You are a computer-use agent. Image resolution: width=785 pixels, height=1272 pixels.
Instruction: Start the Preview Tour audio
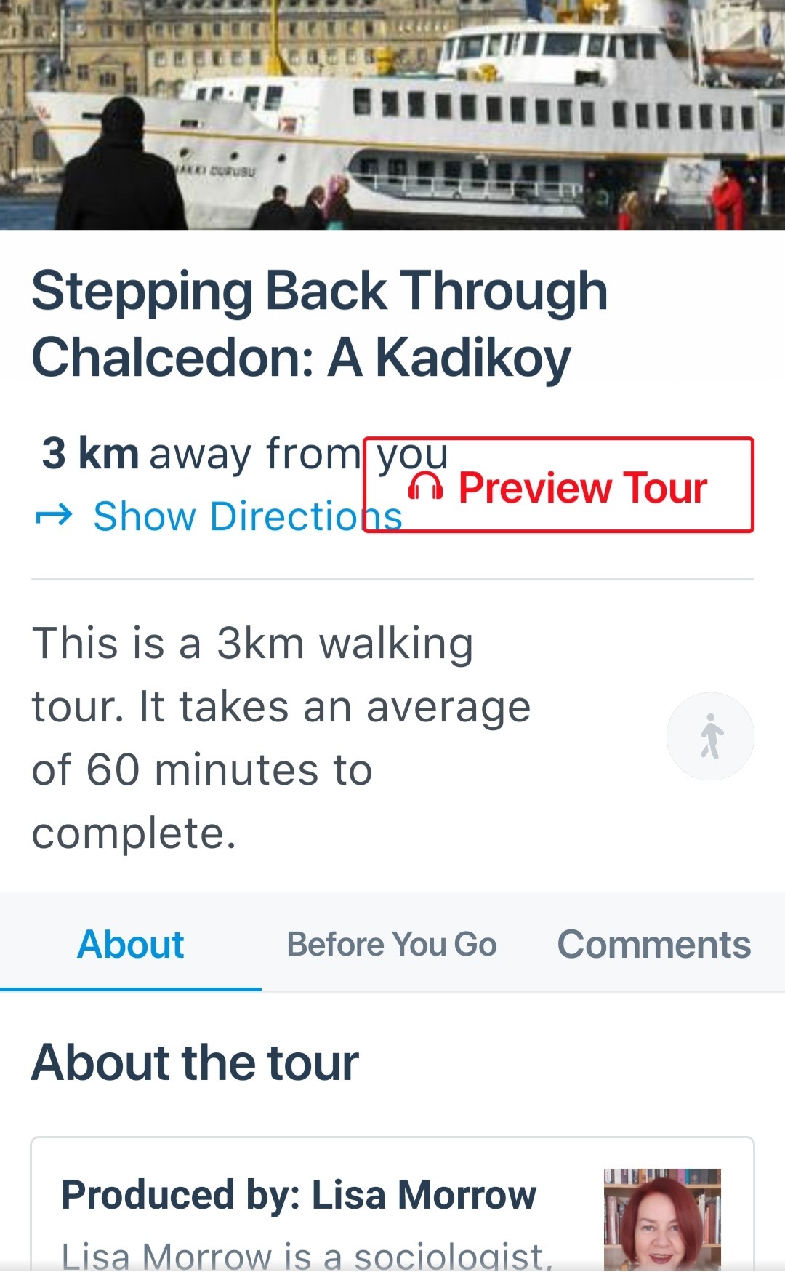(x=558, y=485)
